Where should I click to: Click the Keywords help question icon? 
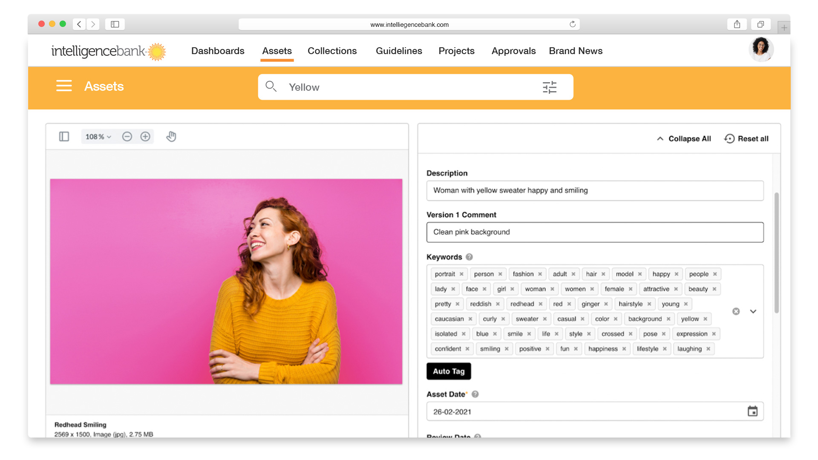469,257
